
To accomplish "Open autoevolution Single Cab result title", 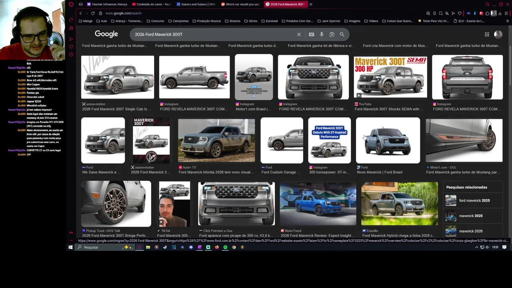I will 116,109.
